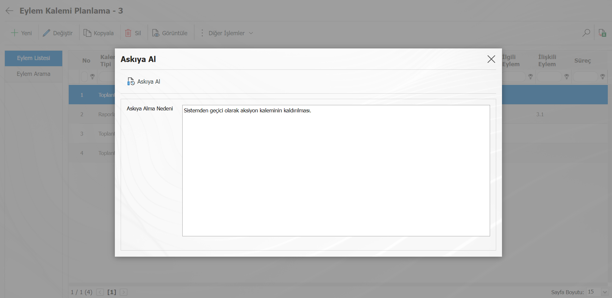
Task: Click the Süreç column header
Action: [583, 60]
